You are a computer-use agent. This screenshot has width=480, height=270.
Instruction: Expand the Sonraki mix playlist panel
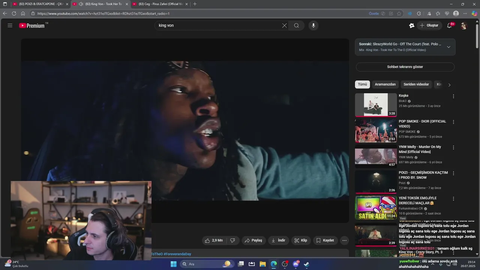click(448, 47)
